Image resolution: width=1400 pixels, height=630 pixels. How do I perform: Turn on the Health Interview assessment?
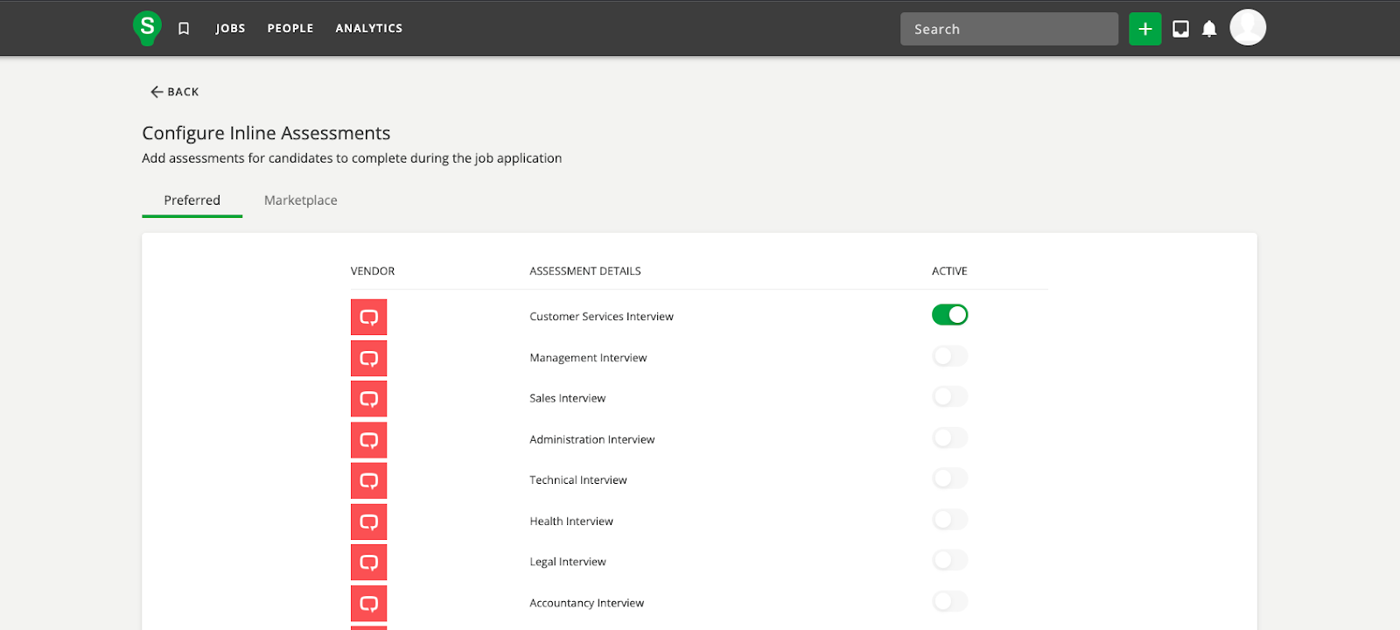[x=949, y=520]
